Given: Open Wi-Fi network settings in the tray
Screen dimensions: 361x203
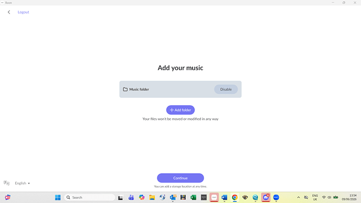Looking at the screenshot, I should (x=324, y=197).
